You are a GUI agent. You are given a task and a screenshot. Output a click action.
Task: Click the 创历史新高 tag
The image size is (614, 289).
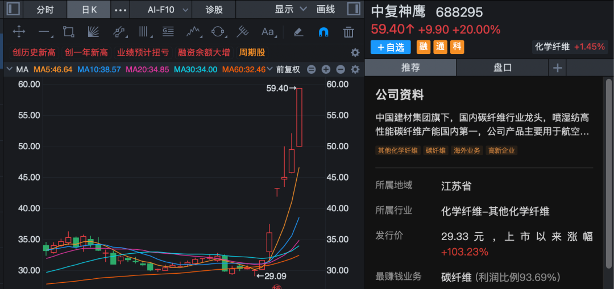coord(34,53)
